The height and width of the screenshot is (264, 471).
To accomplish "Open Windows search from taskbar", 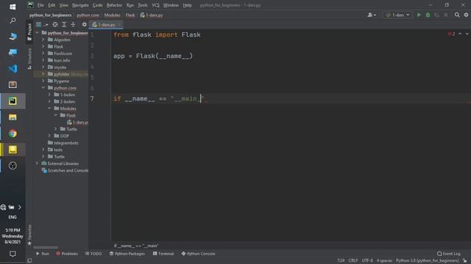I will click(x=13, y=21).
